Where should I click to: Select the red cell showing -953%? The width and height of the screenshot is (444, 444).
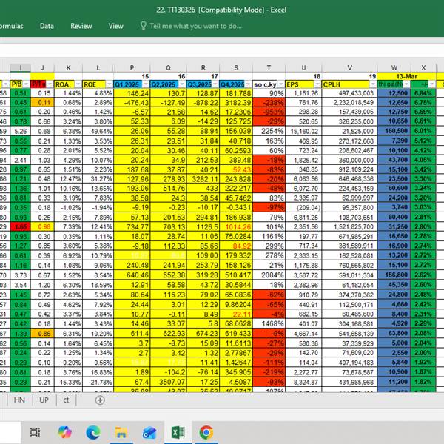tap(269, 112)
